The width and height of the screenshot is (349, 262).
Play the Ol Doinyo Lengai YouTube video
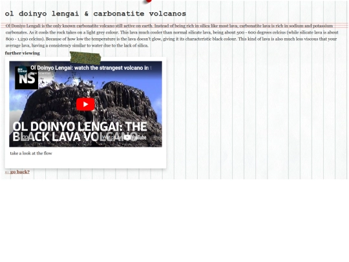tap(85, 104)
